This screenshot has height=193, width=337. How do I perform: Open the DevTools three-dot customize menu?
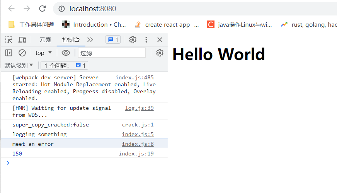tap(146, 40)
